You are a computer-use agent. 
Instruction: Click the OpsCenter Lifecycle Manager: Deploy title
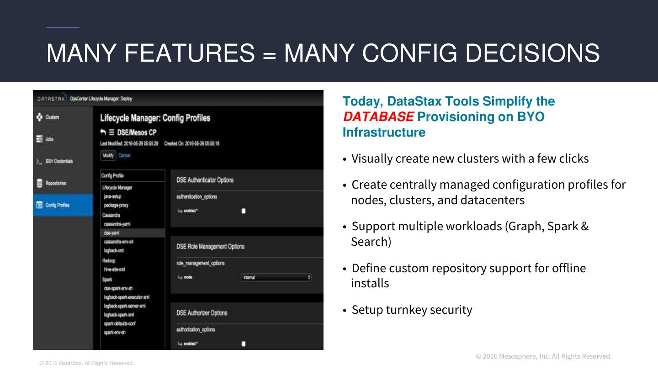pos(101,98)
